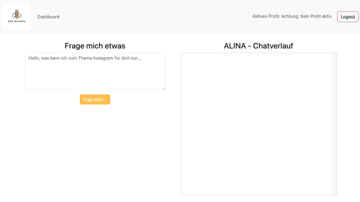Click the 'Aktives Profil' status label
Viewport: 360px width, 202px height.
tap(265, 16)
